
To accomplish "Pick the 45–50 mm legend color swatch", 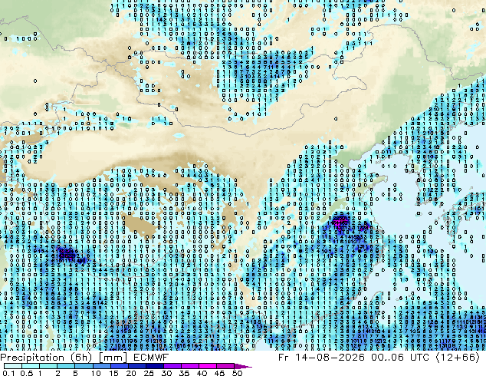I will click(225, 366).
